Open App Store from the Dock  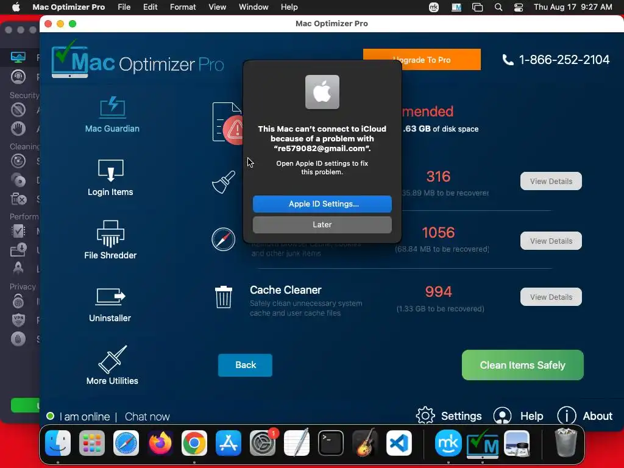tap(229, 443)
